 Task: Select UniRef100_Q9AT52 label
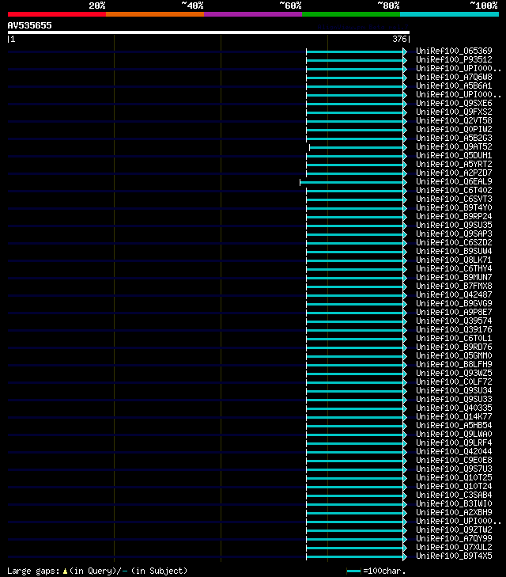(x=454, y=147)
